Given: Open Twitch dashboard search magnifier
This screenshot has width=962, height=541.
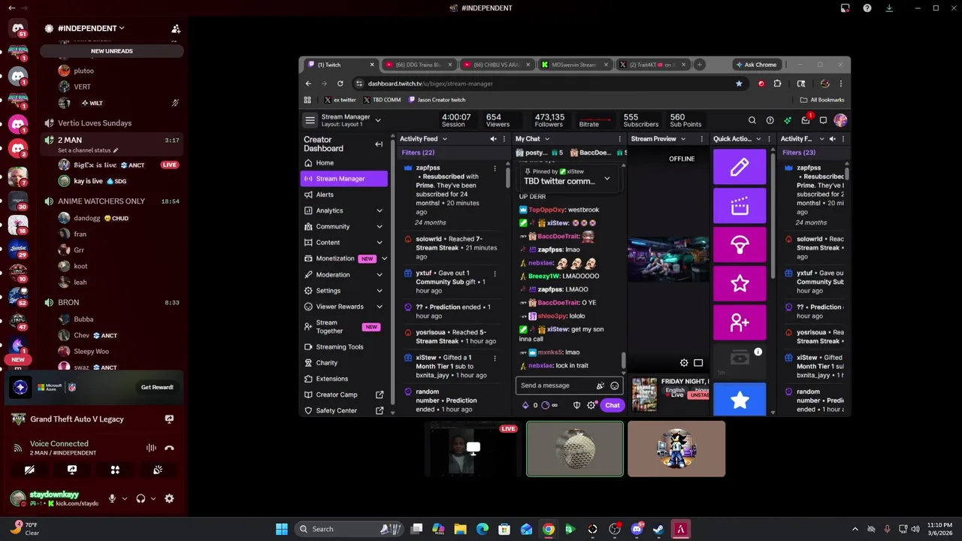Looking at the screenshot, I should (x=752, y=120).
